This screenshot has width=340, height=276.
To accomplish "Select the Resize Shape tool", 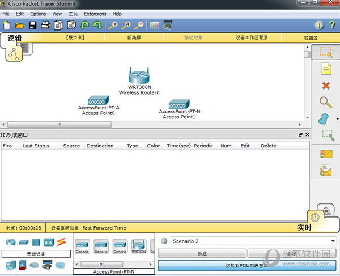I will pos(328,135).
